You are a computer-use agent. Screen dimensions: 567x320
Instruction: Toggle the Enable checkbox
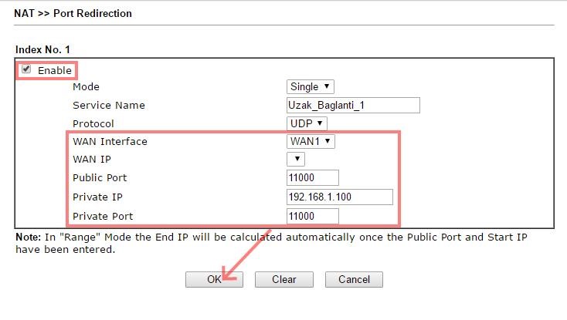pyautogui.click(x=27, y=69)
